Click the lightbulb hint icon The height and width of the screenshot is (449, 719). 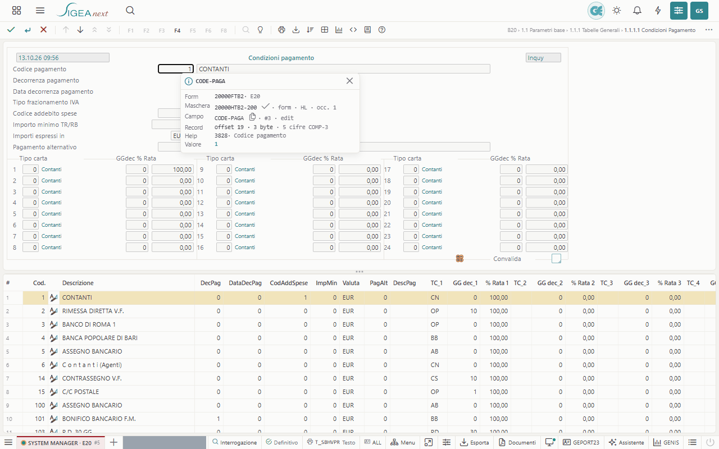click(260, 30)
